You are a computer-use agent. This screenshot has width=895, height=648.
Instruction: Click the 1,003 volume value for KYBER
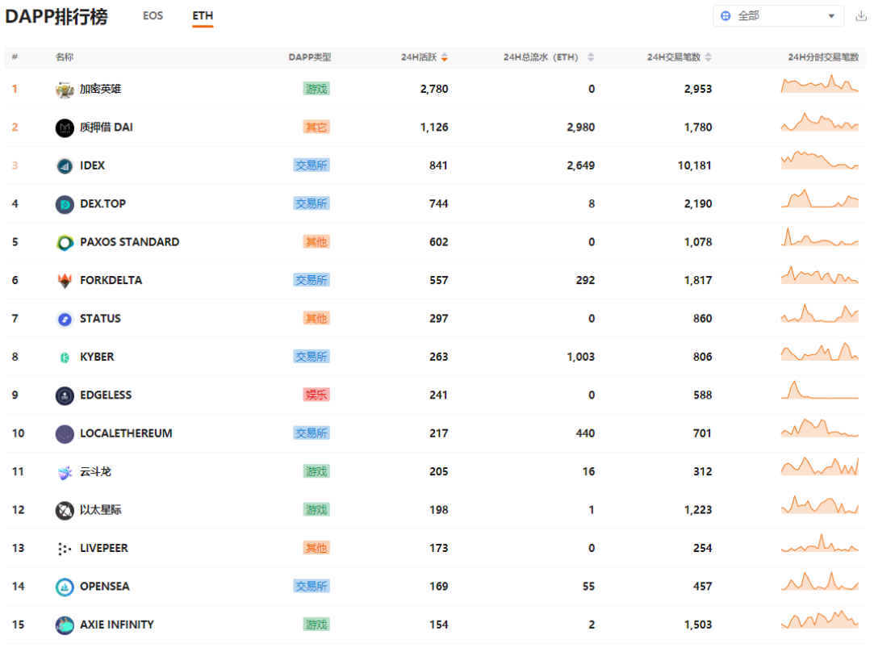click(x=580, y=357)
